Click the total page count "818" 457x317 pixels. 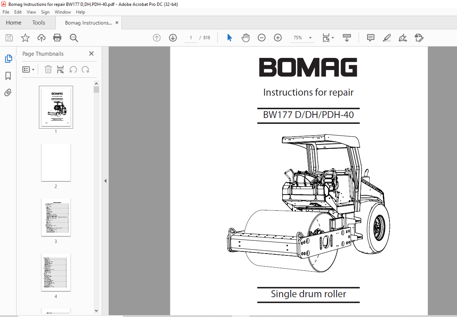tap(207, 38)
